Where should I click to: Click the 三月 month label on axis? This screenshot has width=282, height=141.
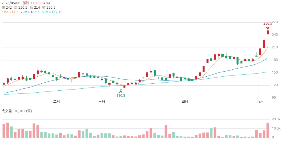102,102
